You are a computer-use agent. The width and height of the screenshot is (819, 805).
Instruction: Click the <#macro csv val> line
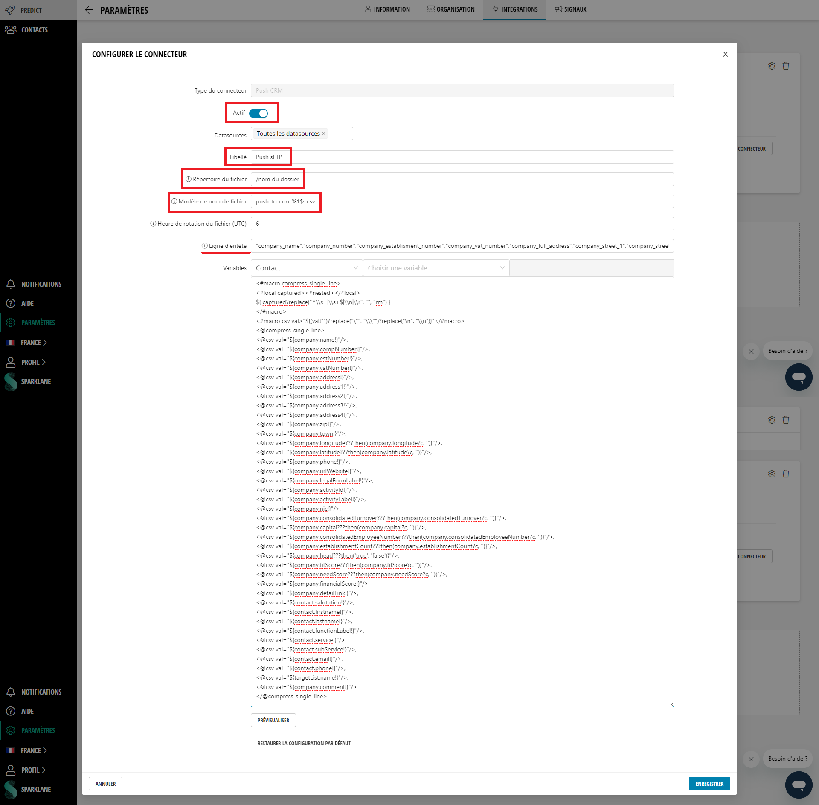click(360, 321)
